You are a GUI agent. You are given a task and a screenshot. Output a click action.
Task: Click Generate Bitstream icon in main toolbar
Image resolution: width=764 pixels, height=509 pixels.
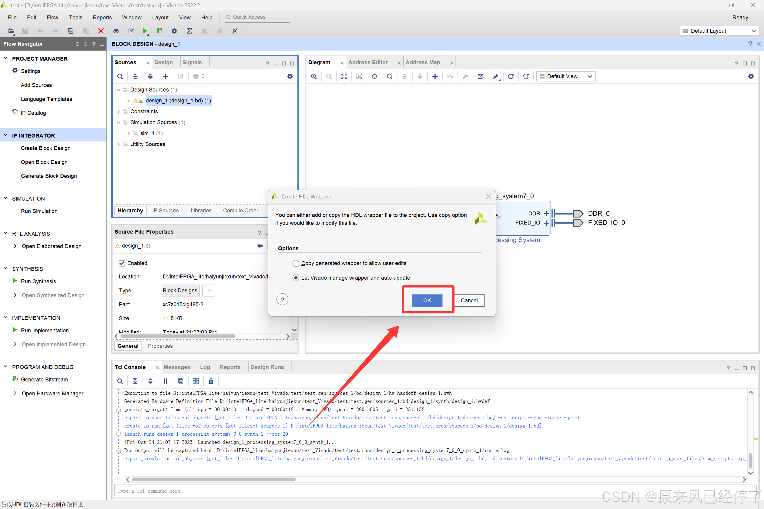click(159, 31)
